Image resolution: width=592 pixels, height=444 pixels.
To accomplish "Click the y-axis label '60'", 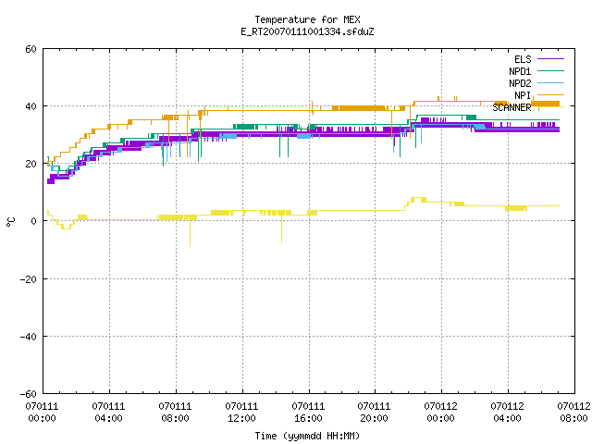I will pos(31,49).
